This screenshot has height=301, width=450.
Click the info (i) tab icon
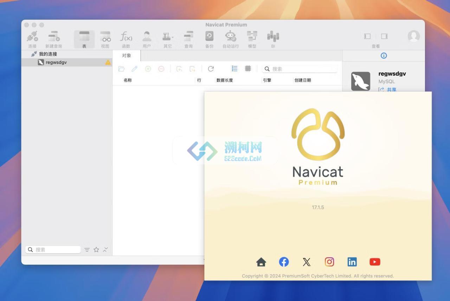[x=384, y=55]
